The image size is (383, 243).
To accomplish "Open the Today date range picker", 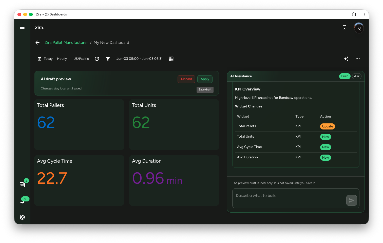I will (x=45, y=59).
